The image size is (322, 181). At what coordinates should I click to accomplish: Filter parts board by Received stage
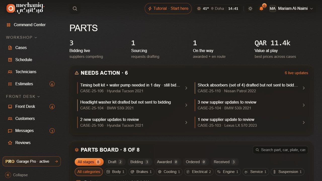pos(225,162)
